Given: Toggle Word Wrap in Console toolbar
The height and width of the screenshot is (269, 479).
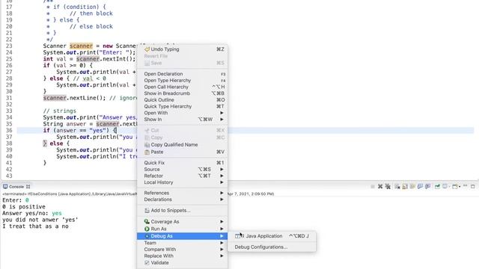Looking at the screenshot, I should point(412,186).
